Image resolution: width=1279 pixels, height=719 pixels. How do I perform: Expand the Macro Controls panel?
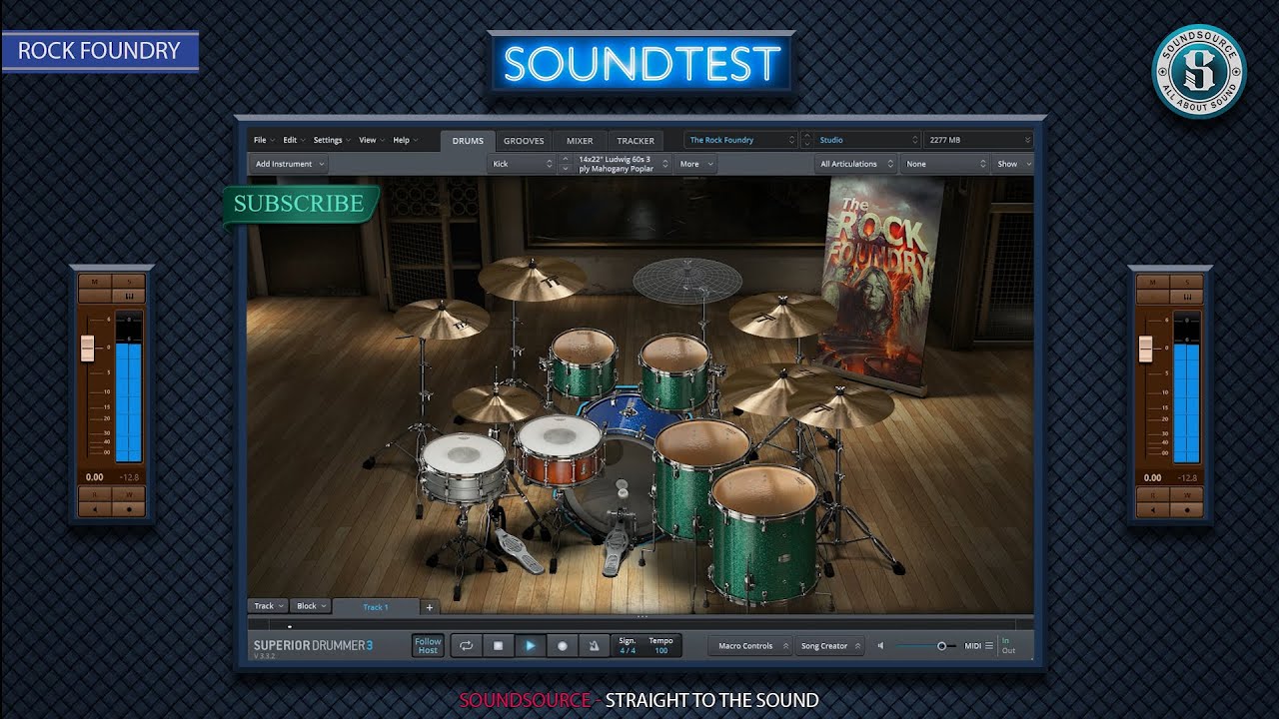750,646
